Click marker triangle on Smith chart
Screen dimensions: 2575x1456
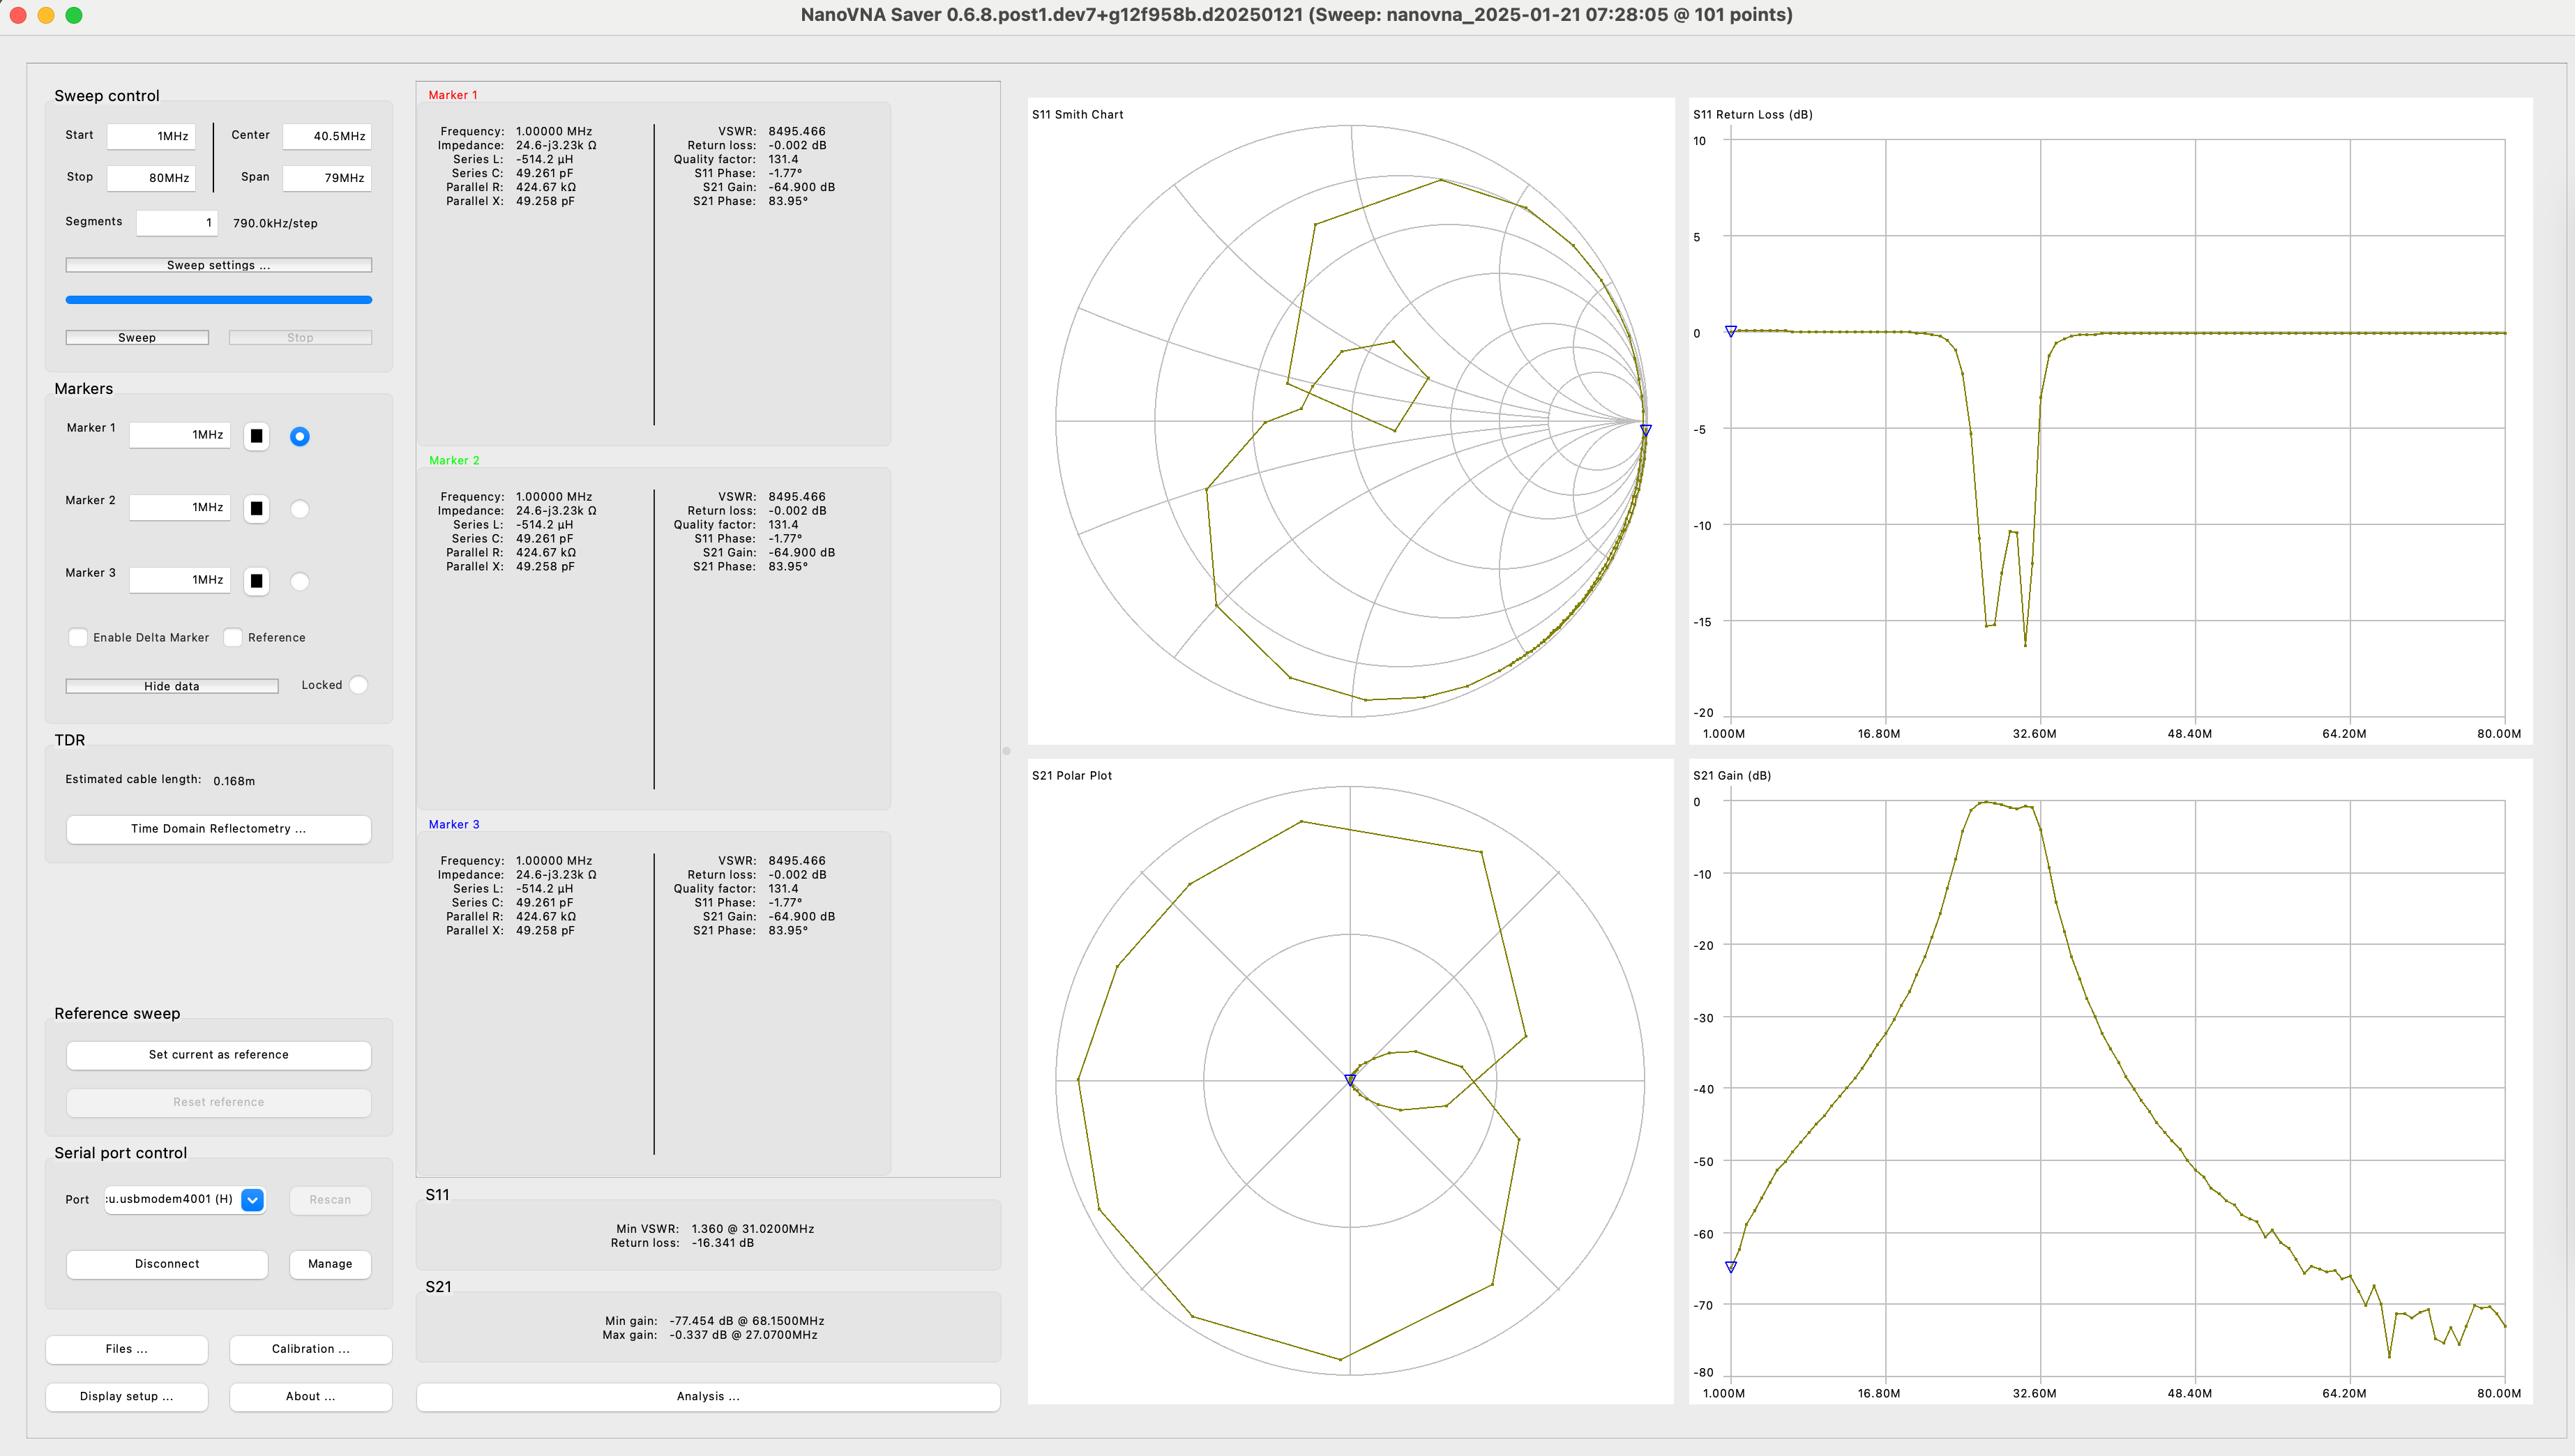[x=1645, y=430]
